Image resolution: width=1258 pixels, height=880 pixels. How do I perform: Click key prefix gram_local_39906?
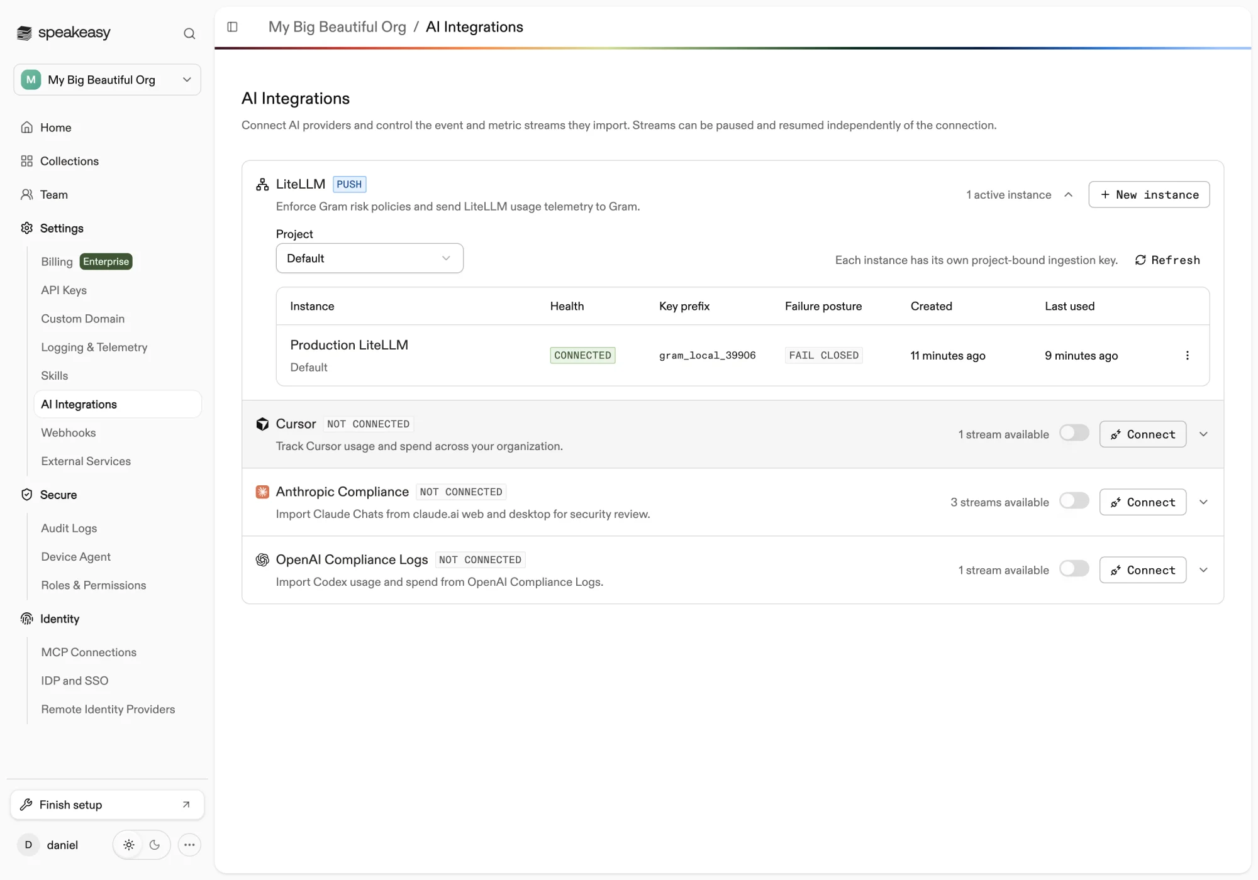pyautogui.click(x=708, y=356)
